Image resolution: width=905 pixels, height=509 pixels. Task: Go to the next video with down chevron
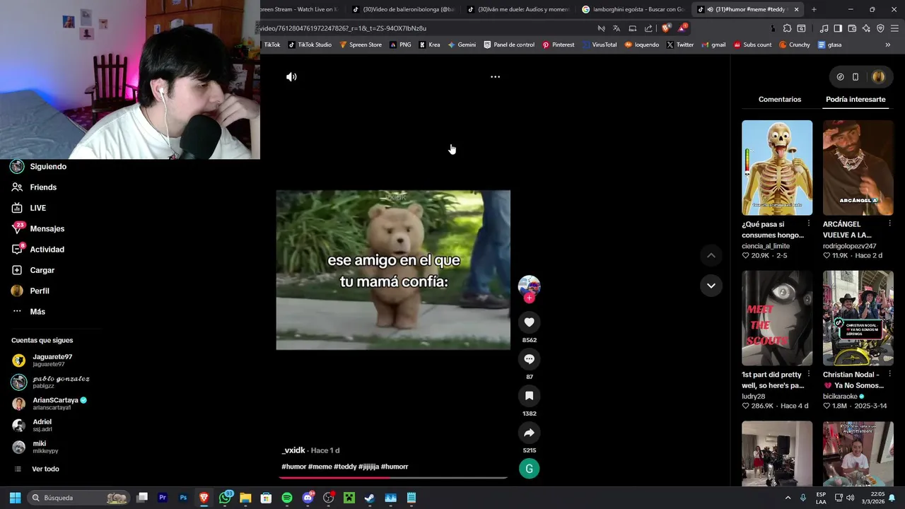[x=711, y=286]
